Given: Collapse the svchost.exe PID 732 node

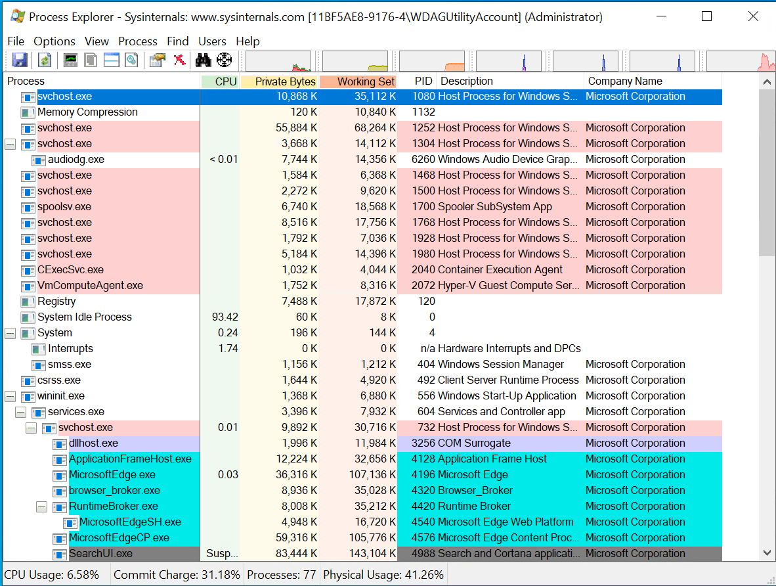Looking at the screenshot, I should (x=31, y=428).
